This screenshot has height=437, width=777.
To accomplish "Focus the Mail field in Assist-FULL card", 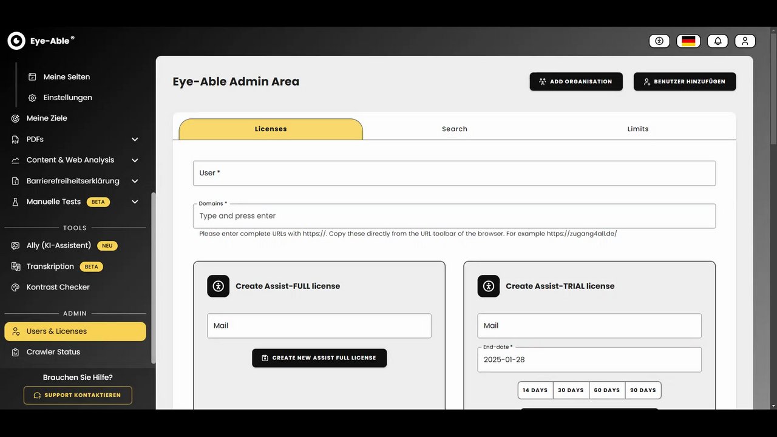I will (x=319, y=326).
